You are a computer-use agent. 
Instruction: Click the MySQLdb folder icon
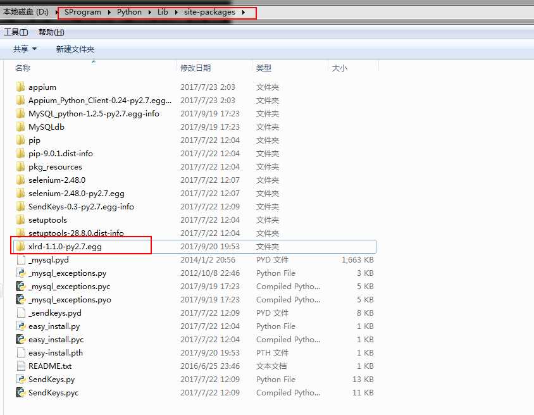20,127
